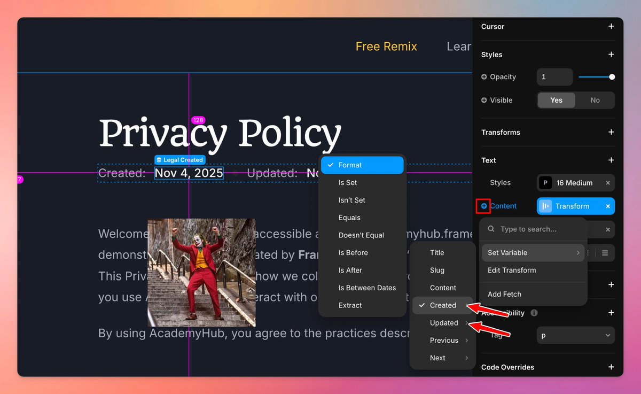
Task: Click the P icon on the 16 Medium style
Action: coord(545,182)
